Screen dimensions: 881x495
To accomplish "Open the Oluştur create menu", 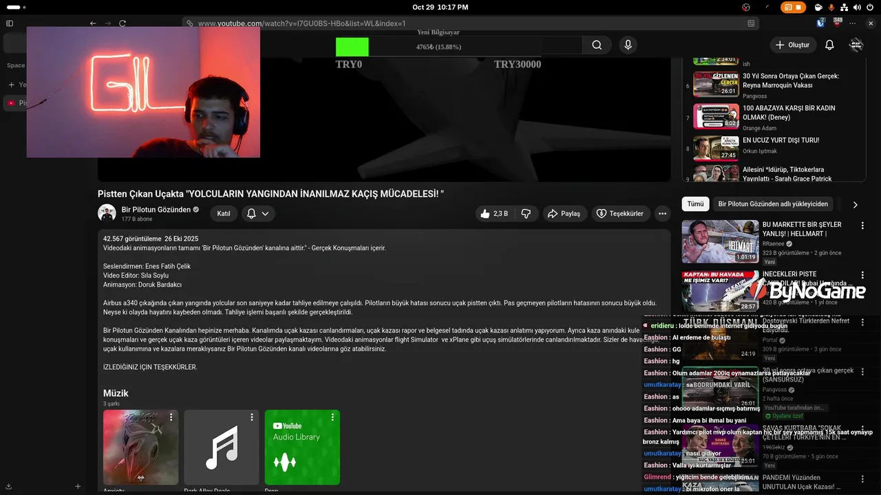I will click(x=793, y=45).
